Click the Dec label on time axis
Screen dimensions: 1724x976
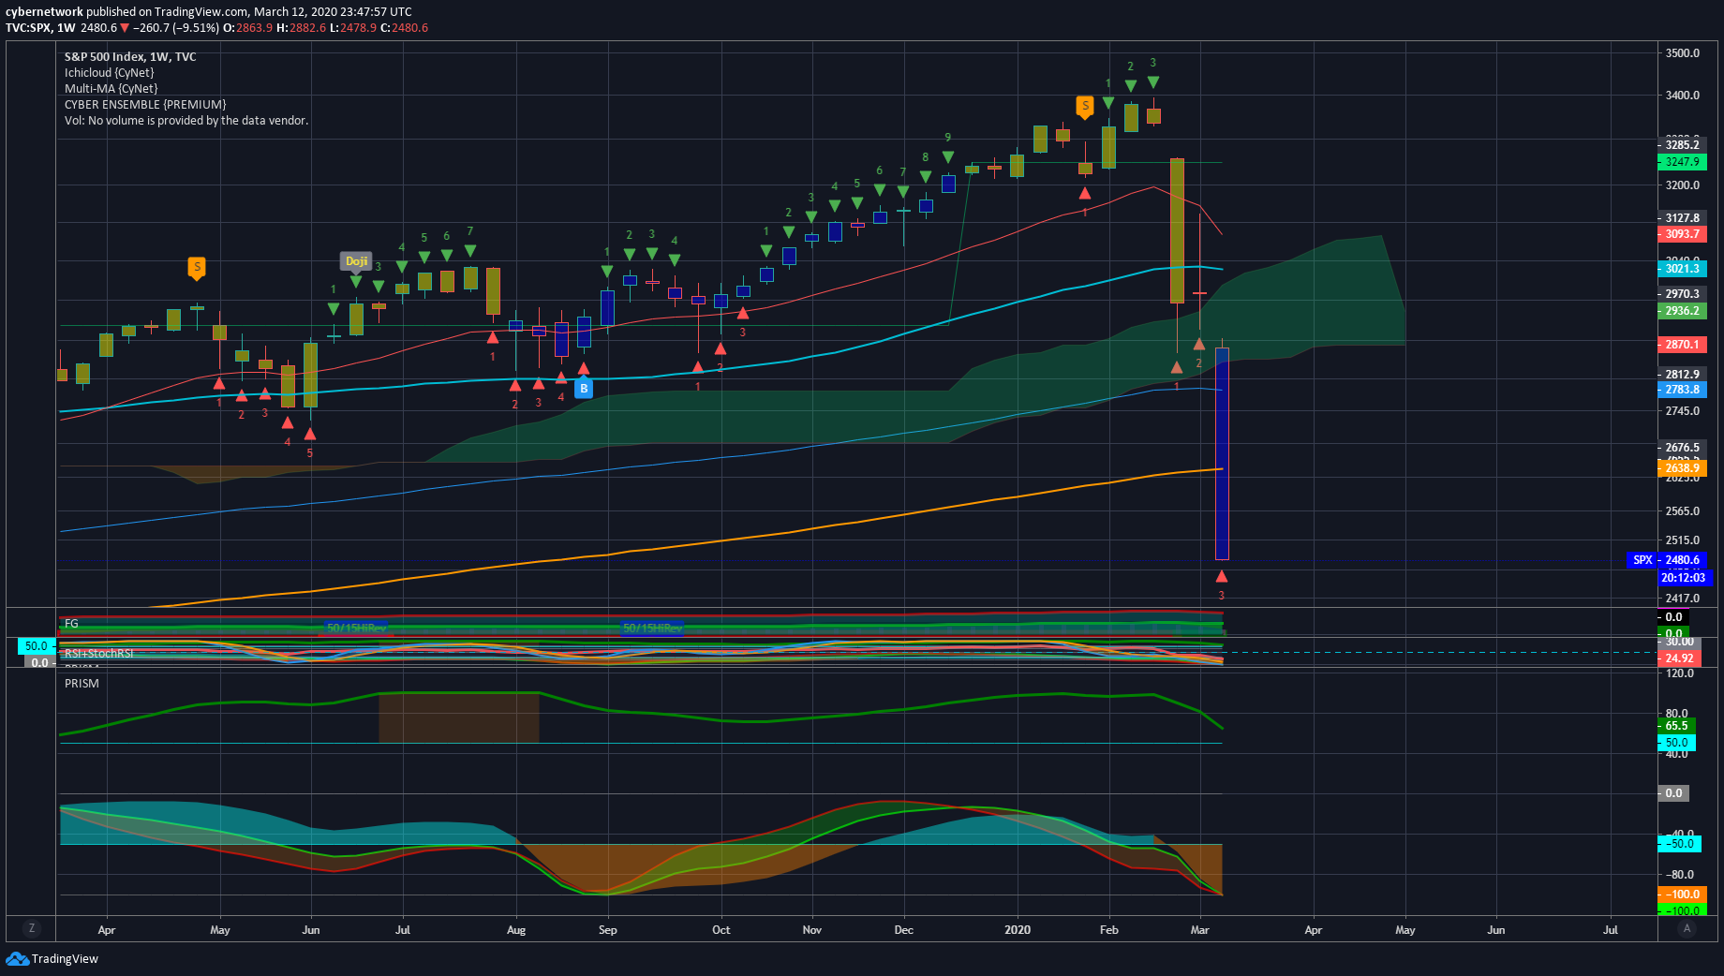(904, 930)
